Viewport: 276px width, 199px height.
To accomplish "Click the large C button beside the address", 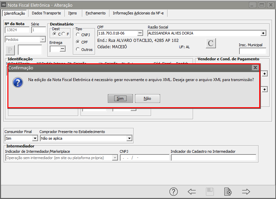I will (x=211, y=43).
